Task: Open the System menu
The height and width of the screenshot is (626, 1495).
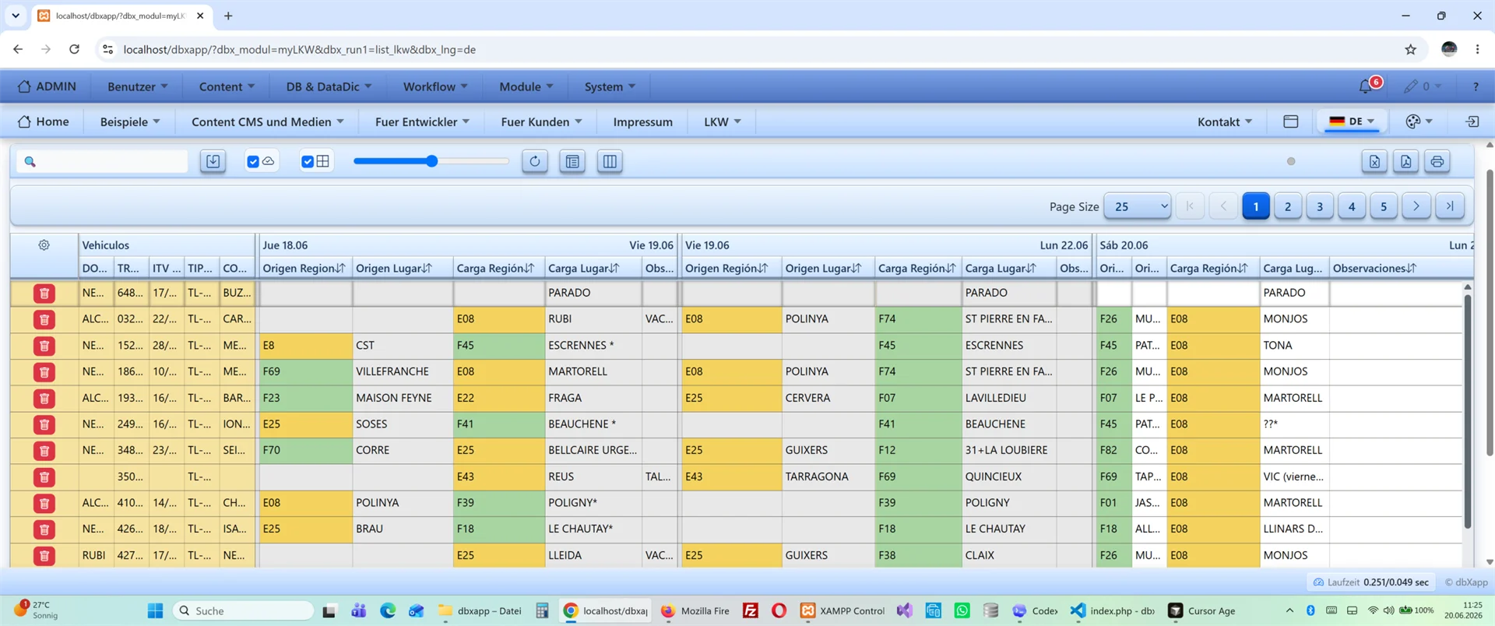Action: (x=610, y=86)
